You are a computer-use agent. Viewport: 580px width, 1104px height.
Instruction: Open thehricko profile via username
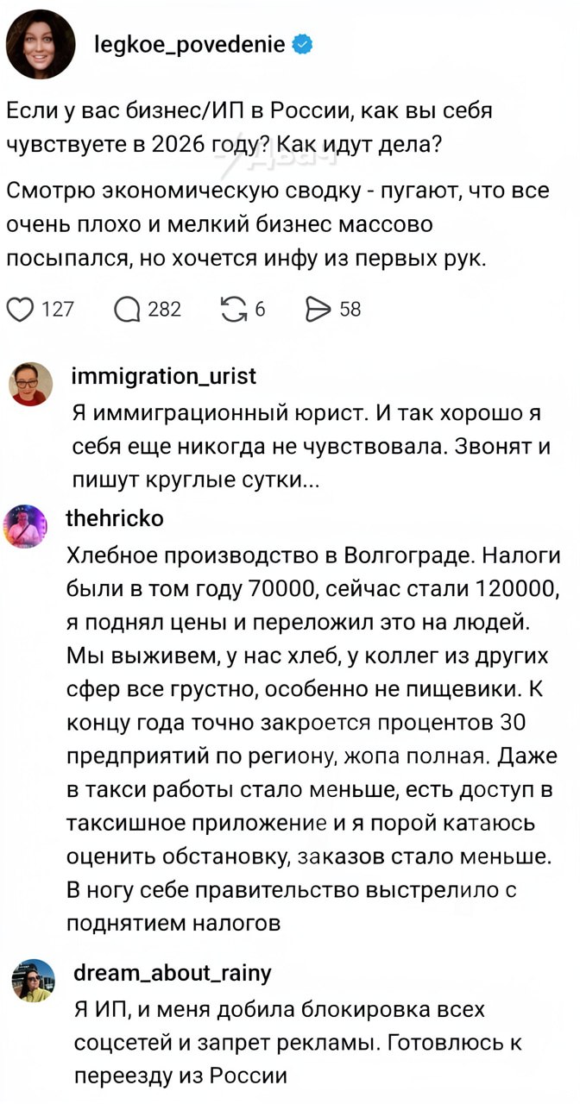pos(114,517)
